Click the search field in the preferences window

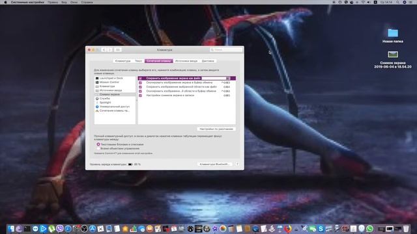[x=226, y=49]
